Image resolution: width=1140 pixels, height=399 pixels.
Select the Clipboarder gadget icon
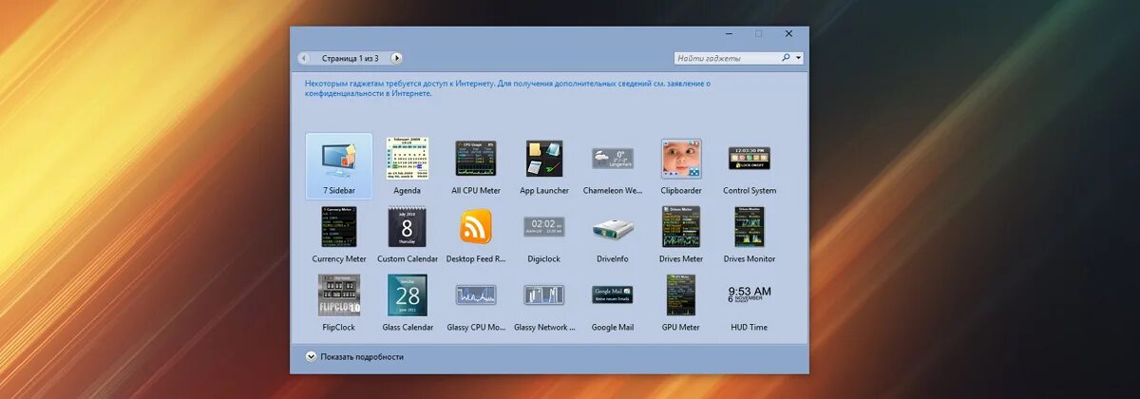[x=681, y=159]
